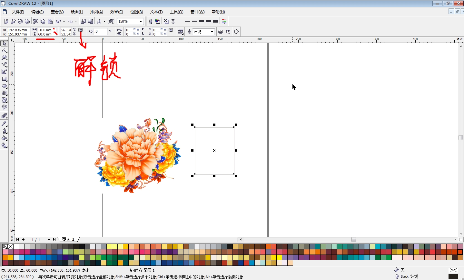Viewport: 464px width, 280px height.
Task: Send the object to back
Action: tap(228, 32)
